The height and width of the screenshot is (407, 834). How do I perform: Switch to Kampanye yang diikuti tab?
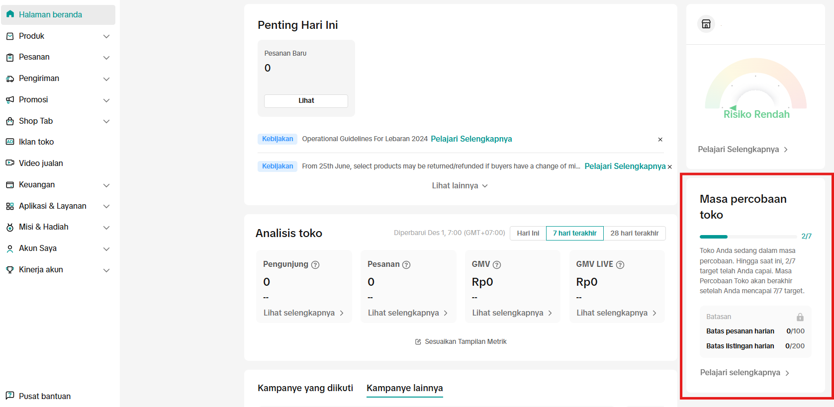[305, 388]
